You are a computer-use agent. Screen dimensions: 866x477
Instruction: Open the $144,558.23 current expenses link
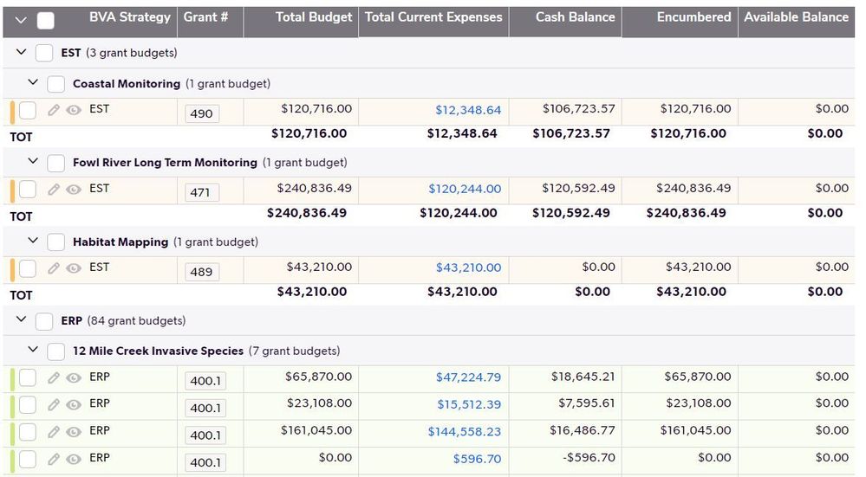coord(465,432)
